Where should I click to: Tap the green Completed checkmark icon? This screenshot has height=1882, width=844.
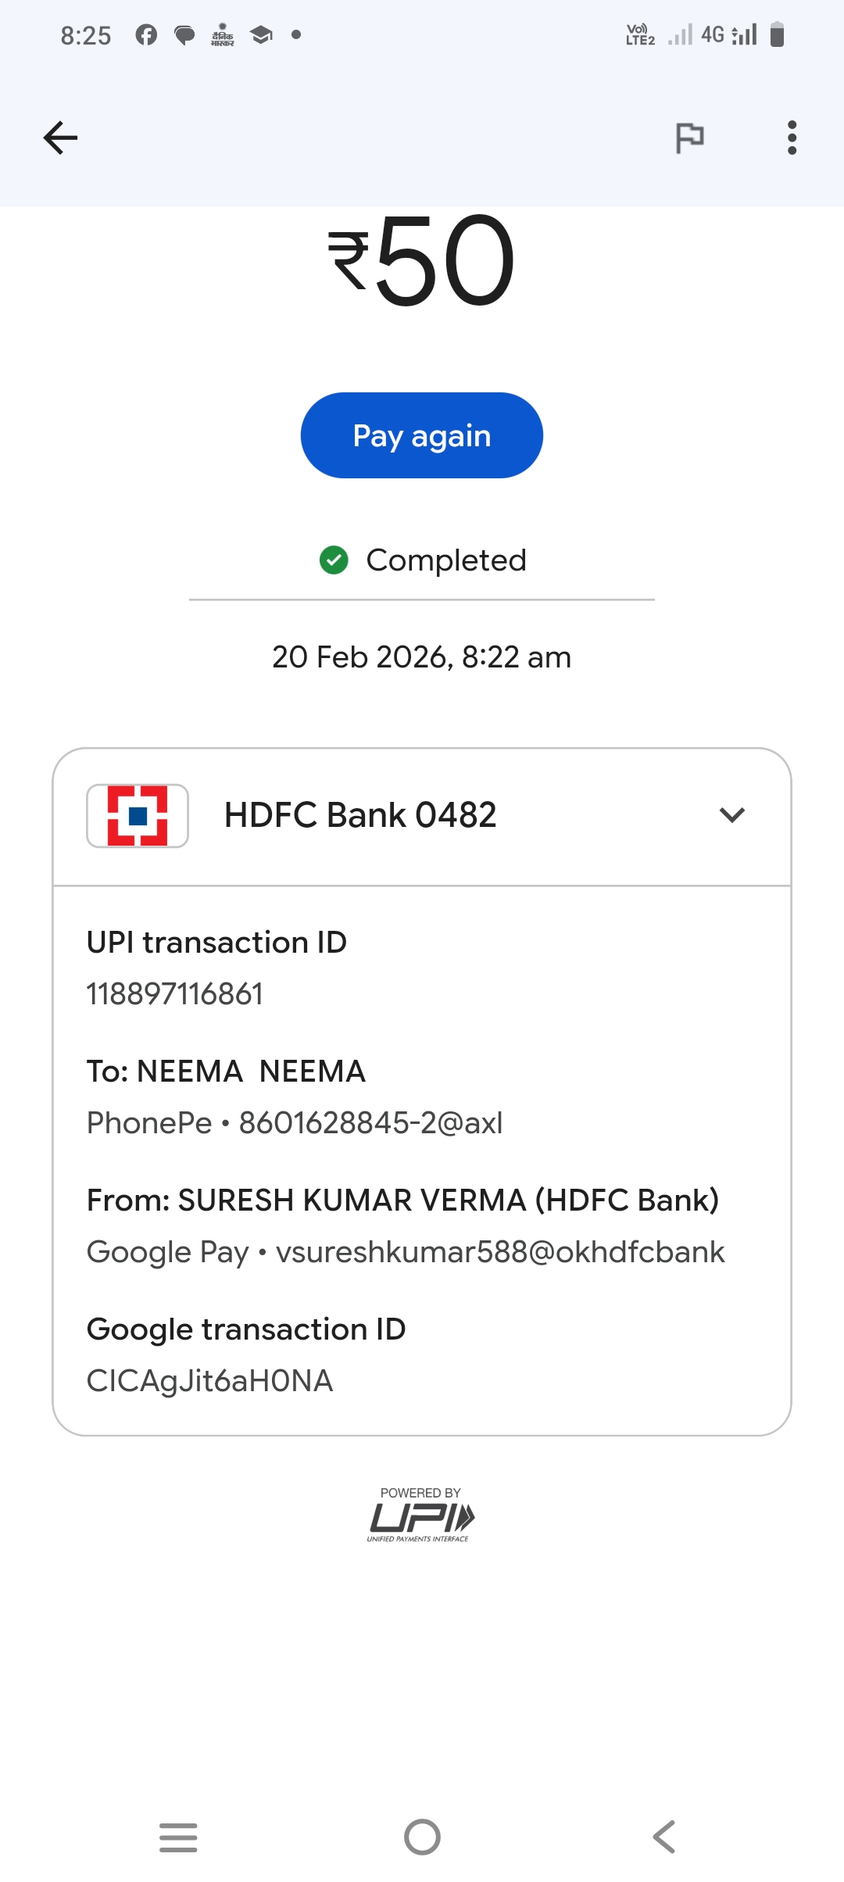coord(334,560)
